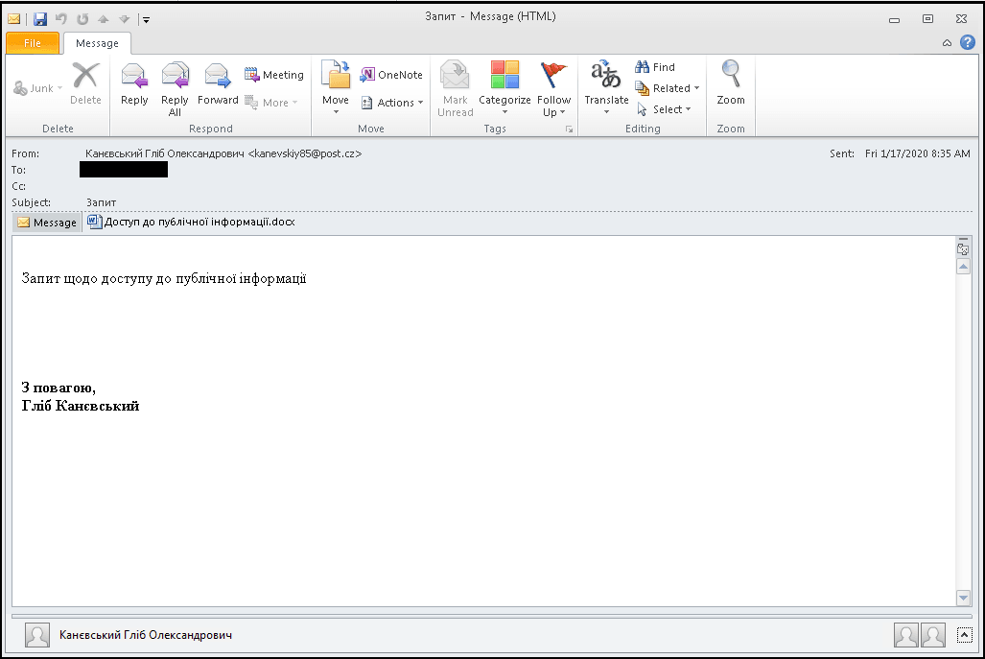
Task: Switch to the Message ribbon tab
Action: (97, 43)
